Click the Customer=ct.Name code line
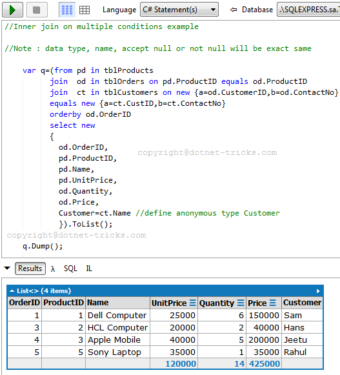 tap(169, 213)
